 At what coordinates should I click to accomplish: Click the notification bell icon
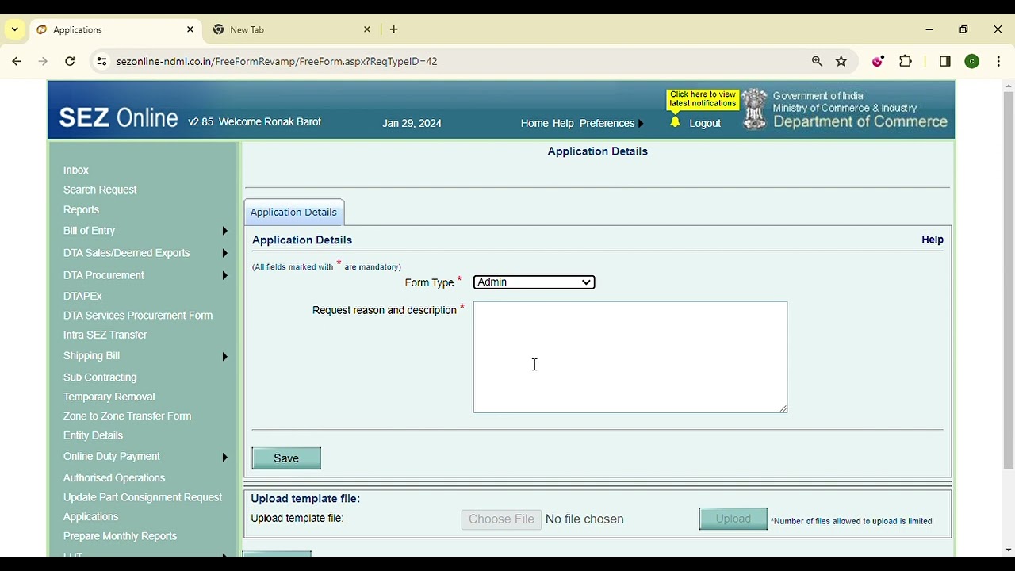[x=675, y=122]
